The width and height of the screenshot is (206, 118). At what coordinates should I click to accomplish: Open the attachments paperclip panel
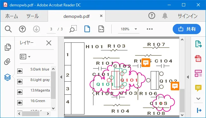tap(7, 62)
